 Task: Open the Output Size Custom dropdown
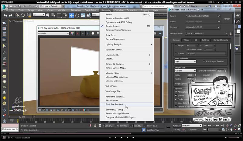185,71
